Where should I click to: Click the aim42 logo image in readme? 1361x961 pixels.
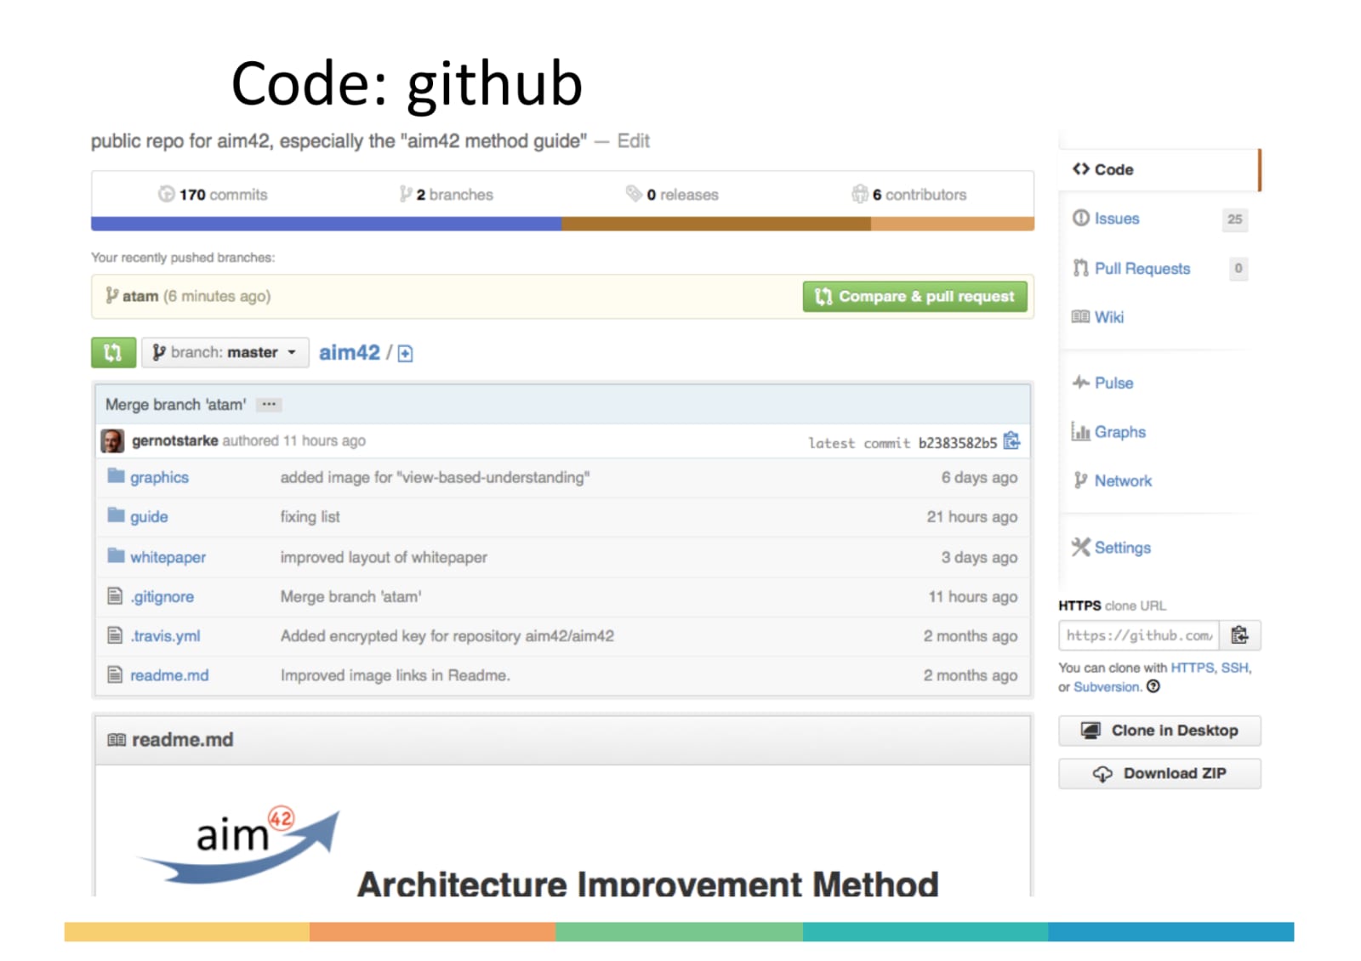(238, 845)
